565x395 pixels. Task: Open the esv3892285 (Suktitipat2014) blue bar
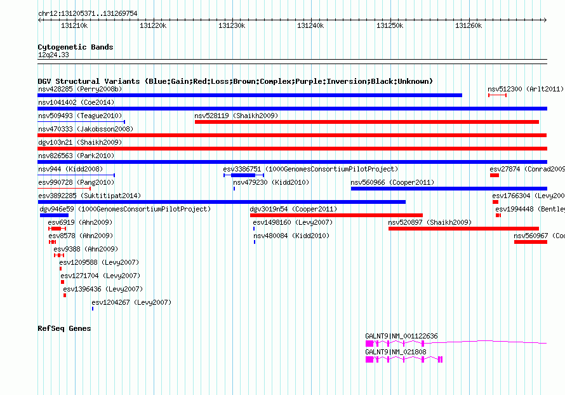pos(222,202)
